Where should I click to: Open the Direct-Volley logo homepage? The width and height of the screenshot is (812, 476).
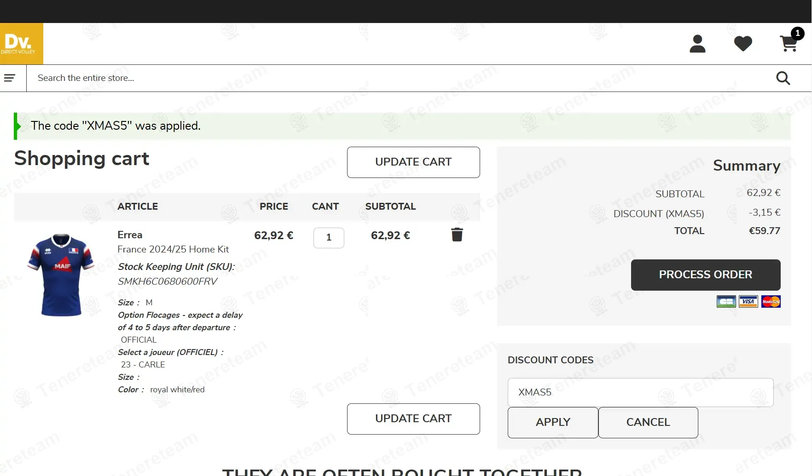coord(22,44)
